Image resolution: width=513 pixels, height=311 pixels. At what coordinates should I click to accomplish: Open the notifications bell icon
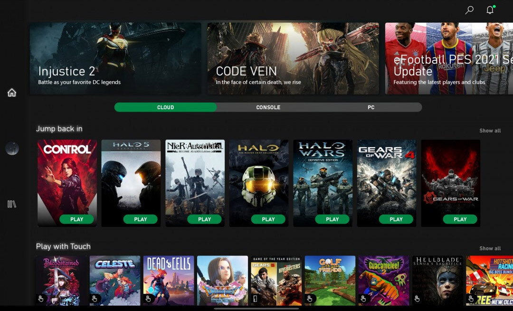490,10
